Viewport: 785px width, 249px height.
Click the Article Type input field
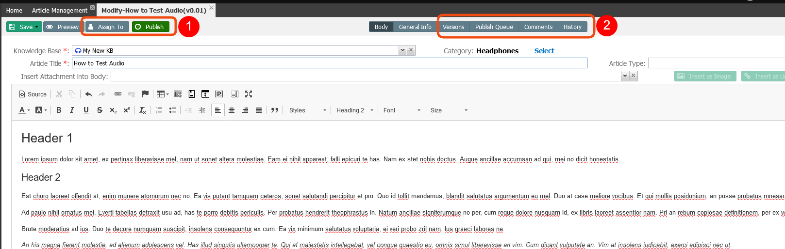pos(717,63)
